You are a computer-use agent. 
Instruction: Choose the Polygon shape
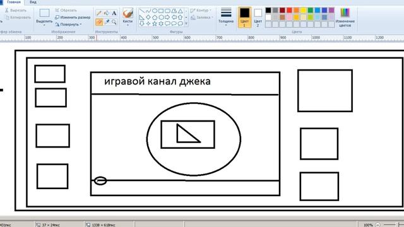click(174, 11)
